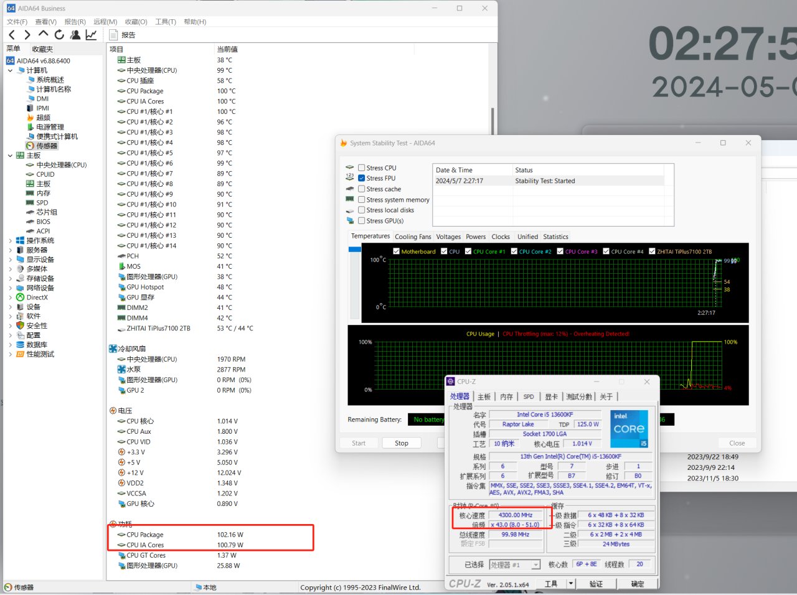The image size is (797, 595).
Task: Click the 水泵 row icon
Action: pyautogui.click(x=122, y=369)
